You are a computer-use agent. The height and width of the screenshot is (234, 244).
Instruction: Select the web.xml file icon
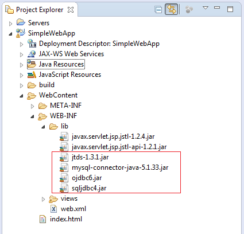tap(54, 209)
